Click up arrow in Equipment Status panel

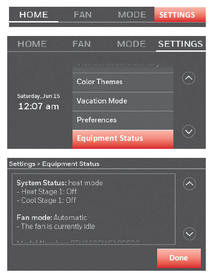(x=190, y=183)
